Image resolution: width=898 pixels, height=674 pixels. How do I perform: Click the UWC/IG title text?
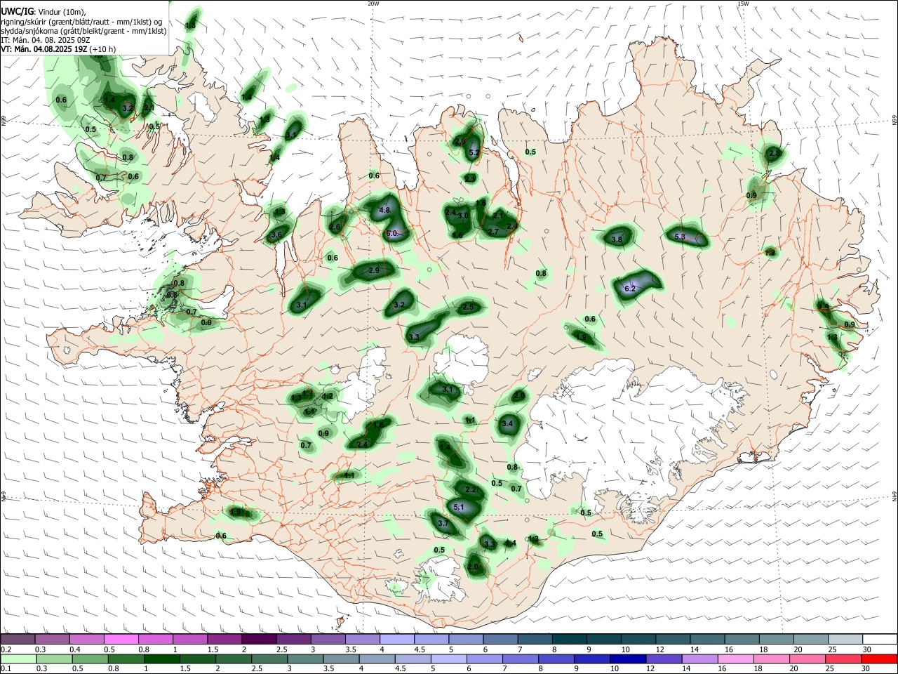[17, 12]
